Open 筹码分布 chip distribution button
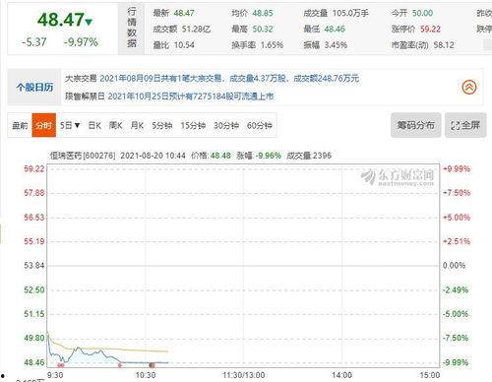The height and width of the screenshot is (382, 492). [x=415, y=125]
